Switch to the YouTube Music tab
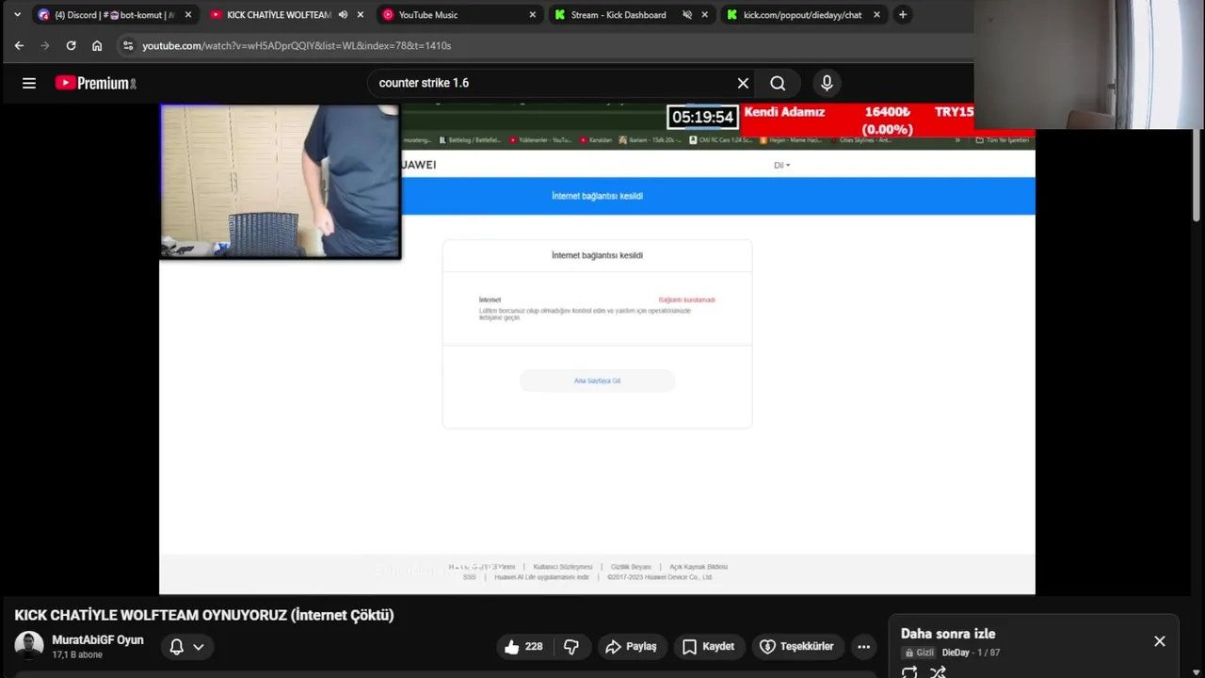Screen dimensions: 1205x678 pos(459,14)
